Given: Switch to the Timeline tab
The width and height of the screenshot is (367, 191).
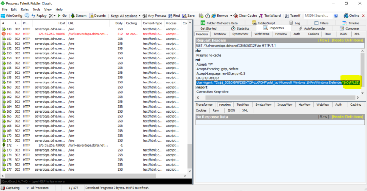Looking at the screenshot, I should (x=351, y=23).
